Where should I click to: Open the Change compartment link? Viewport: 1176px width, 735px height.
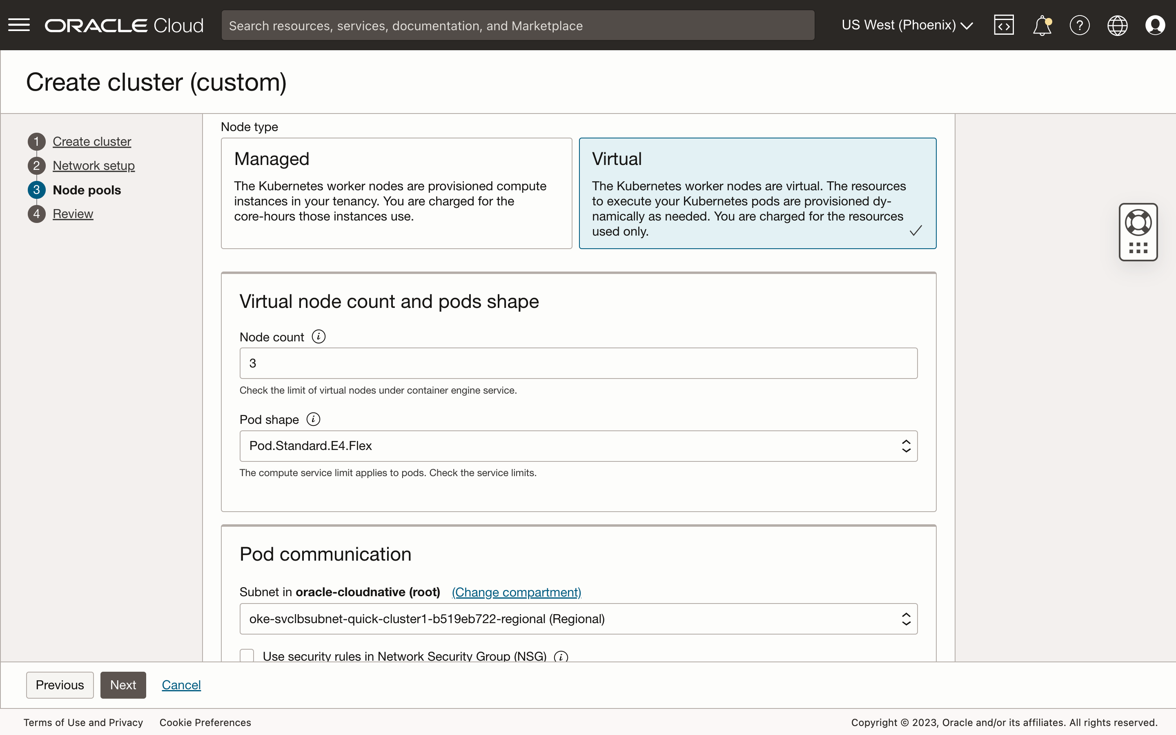pyautogui.click(x=516, y=592)
